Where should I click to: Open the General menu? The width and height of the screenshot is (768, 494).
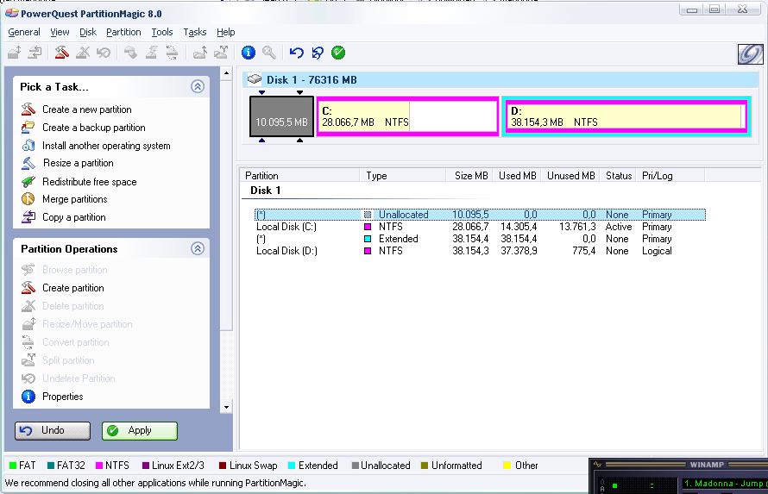24,32
